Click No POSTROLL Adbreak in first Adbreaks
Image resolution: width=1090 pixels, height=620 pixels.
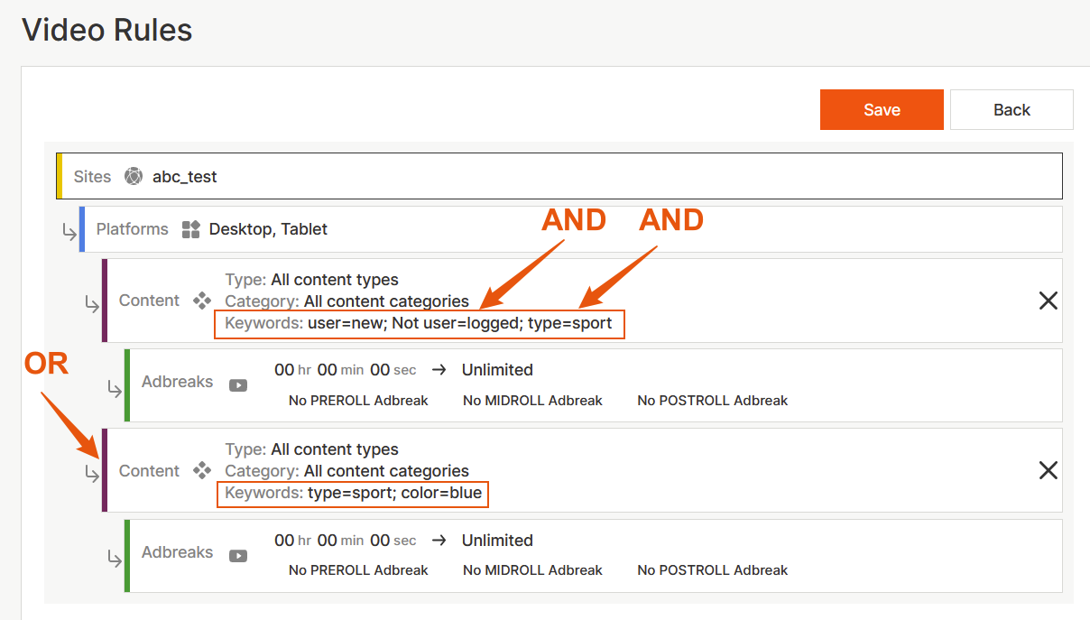tap(712, 400)
